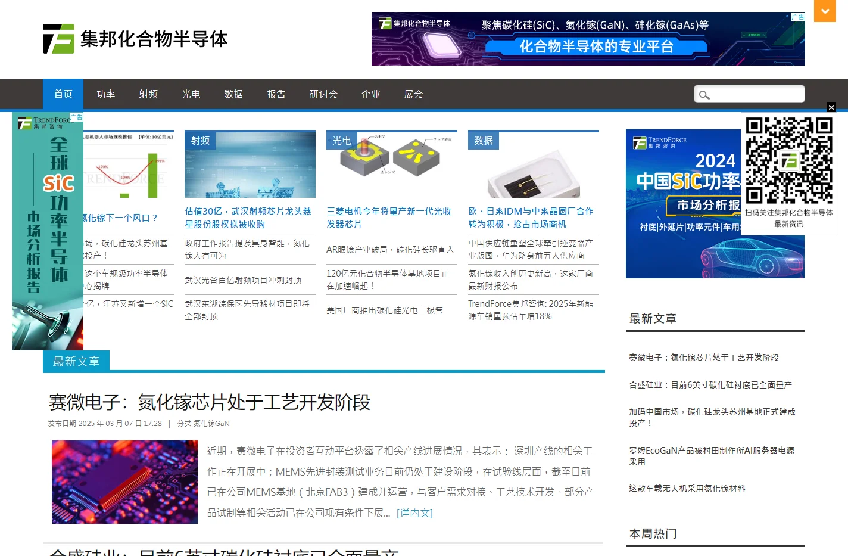Click the 数据 category label on thumbnail
The width and height of the screenshot is (848, 556).
click(484, 141)
